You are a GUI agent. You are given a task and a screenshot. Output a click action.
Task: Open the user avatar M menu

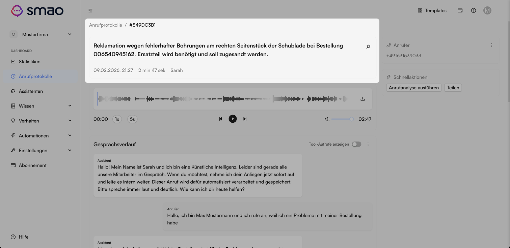(x=487, y=10)
